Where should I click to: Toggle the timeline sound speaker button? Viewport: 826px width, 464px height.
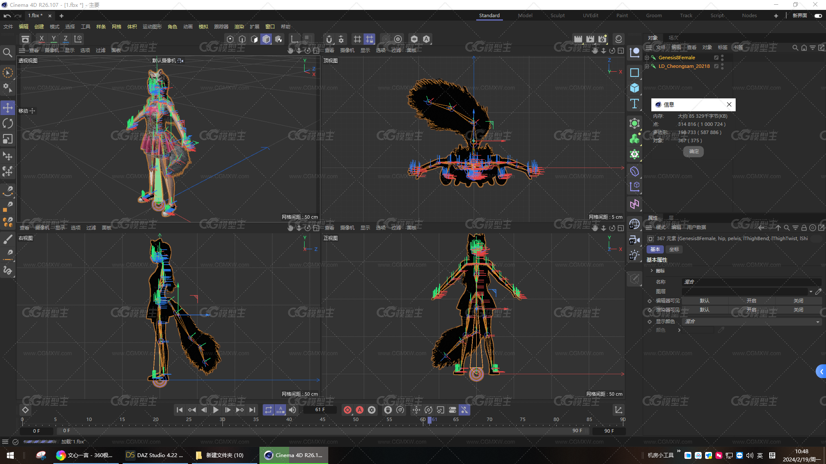[x=293, y=410]
